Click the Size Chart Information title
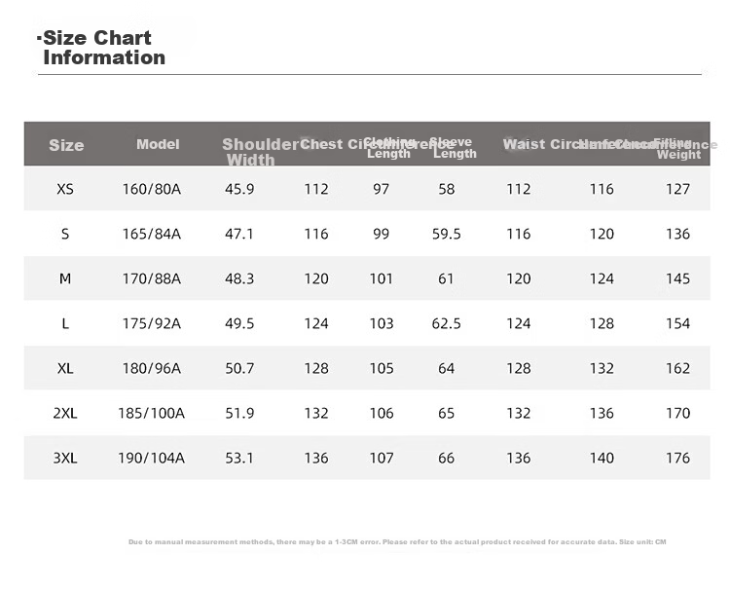This screenshot has width=730, height=592. pyautogui.click(x=101, y=48)
